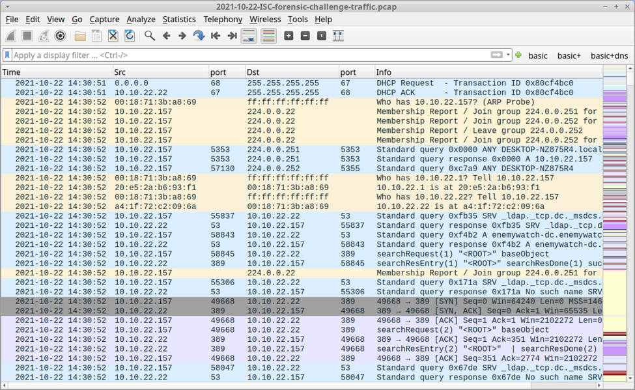Toggle automatic scrolling during live capture
The image size is (635, 390).
tap(249, 36)
